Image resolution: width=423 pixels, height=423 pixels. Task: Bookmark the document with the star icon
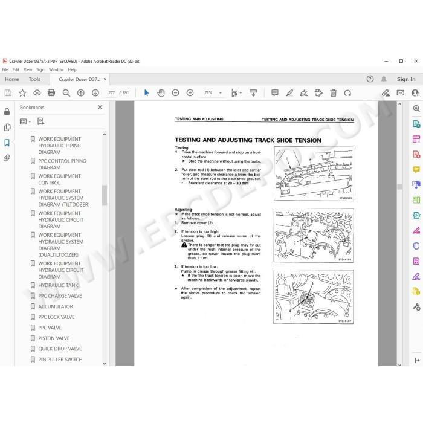(22, 93)
